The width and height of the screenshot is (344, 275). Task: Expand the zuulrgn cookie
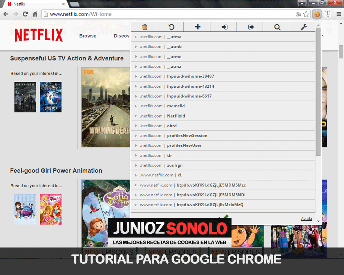coord(223,165)
